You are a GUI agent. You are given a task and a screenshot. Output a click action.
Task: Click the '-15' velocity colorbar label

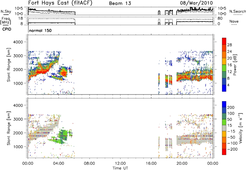pos(231,131)
